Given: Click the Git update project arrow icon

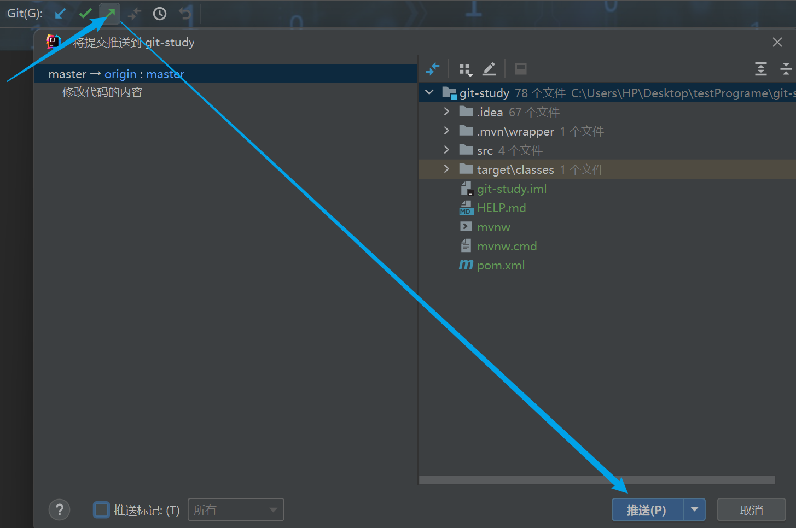Looking at the screenshot, I should click(x=60, y=13).
